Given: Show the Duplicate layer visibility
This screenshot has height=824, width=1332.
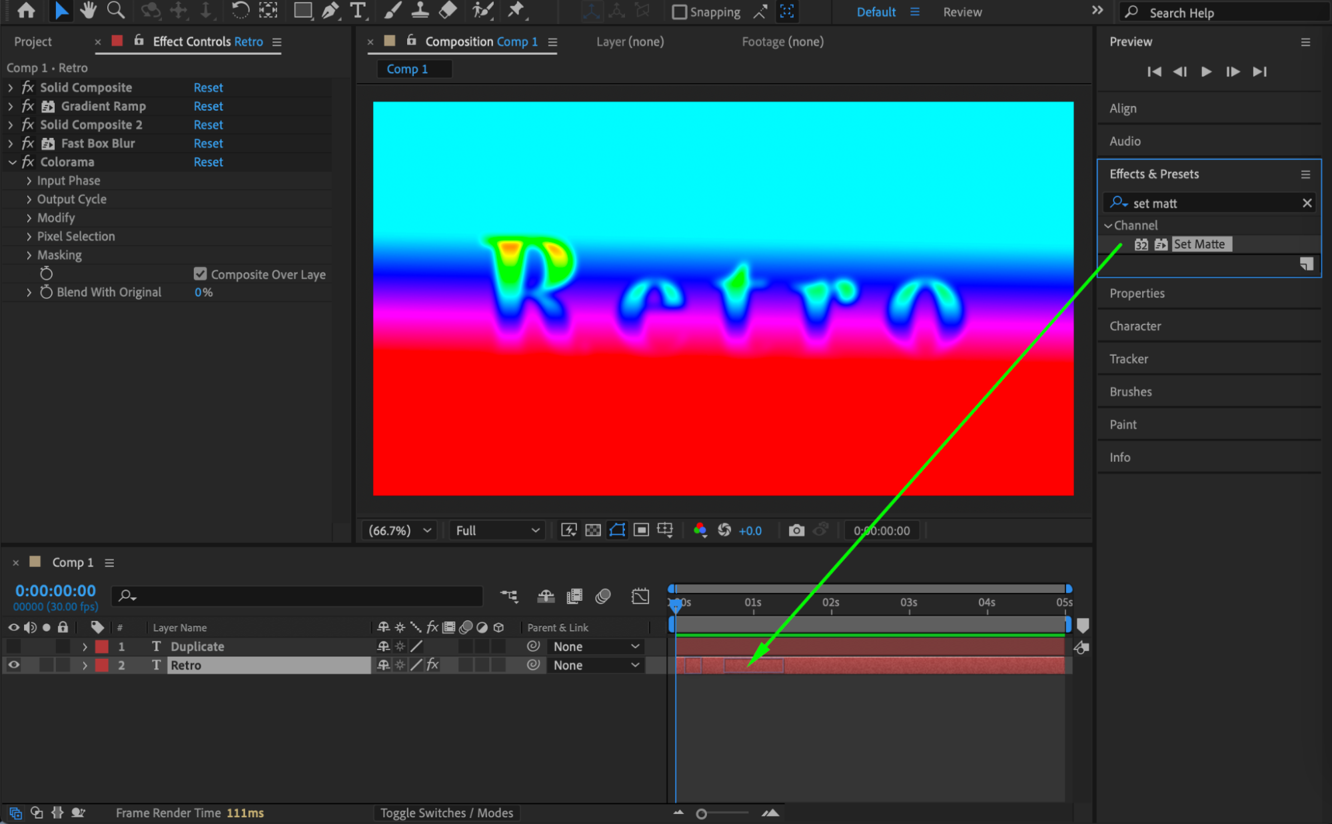Looking at the screenshot, I should pos(13,646).
